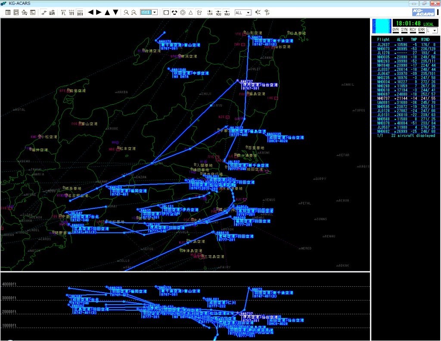Select flight NH3235 in the list

(x=406, y=77)
